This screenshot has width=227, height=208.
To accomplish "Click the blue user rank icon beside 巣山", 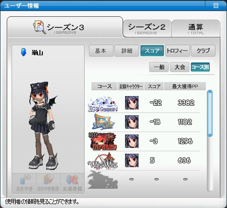I will coord(24,52).
